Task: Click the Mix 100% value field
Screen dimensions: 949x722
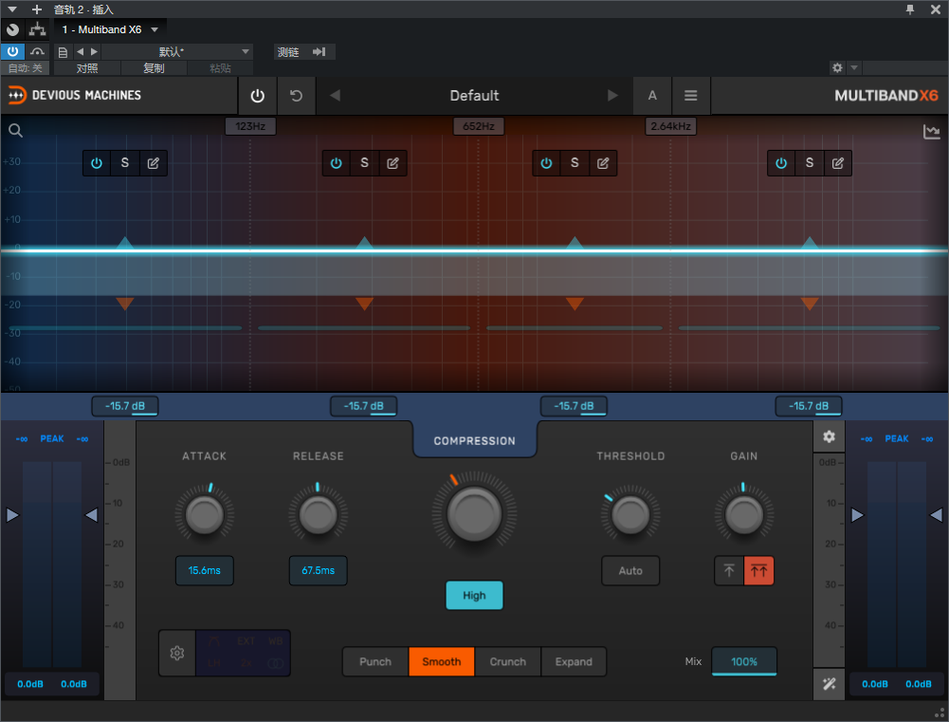Action: (x=744, y=661)
